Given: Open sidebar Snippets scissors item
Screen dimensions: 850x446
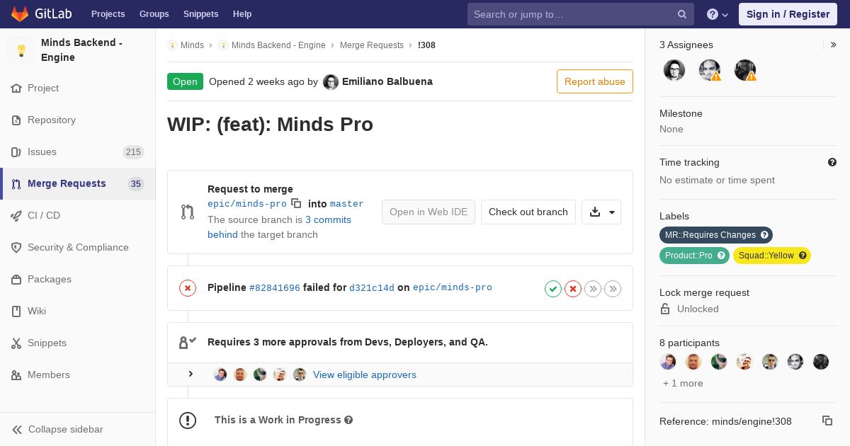Looking at the screenshot, I should pyautogui.click(x=78, y=343).
